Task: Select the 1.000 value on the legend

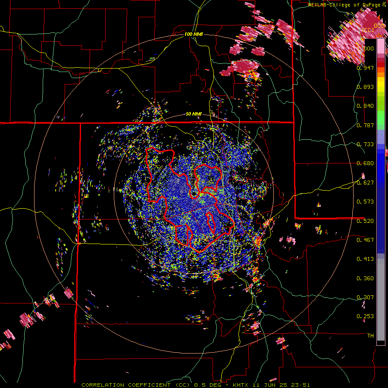Action: (x=365, y=48)
